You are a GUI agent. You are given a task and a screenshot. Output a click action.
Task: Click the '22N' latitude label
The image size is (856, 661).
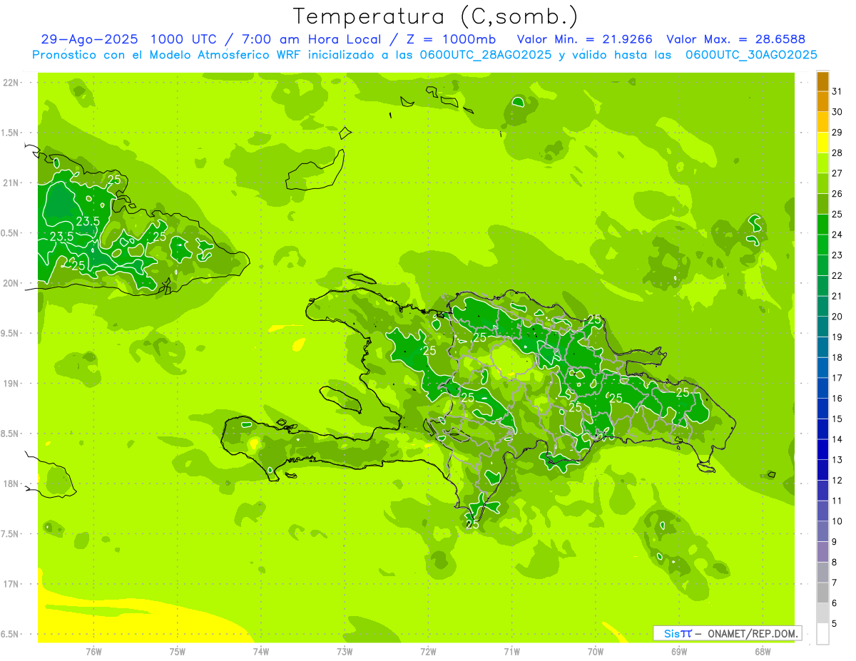pyautogui.click(x=11, y=83)
